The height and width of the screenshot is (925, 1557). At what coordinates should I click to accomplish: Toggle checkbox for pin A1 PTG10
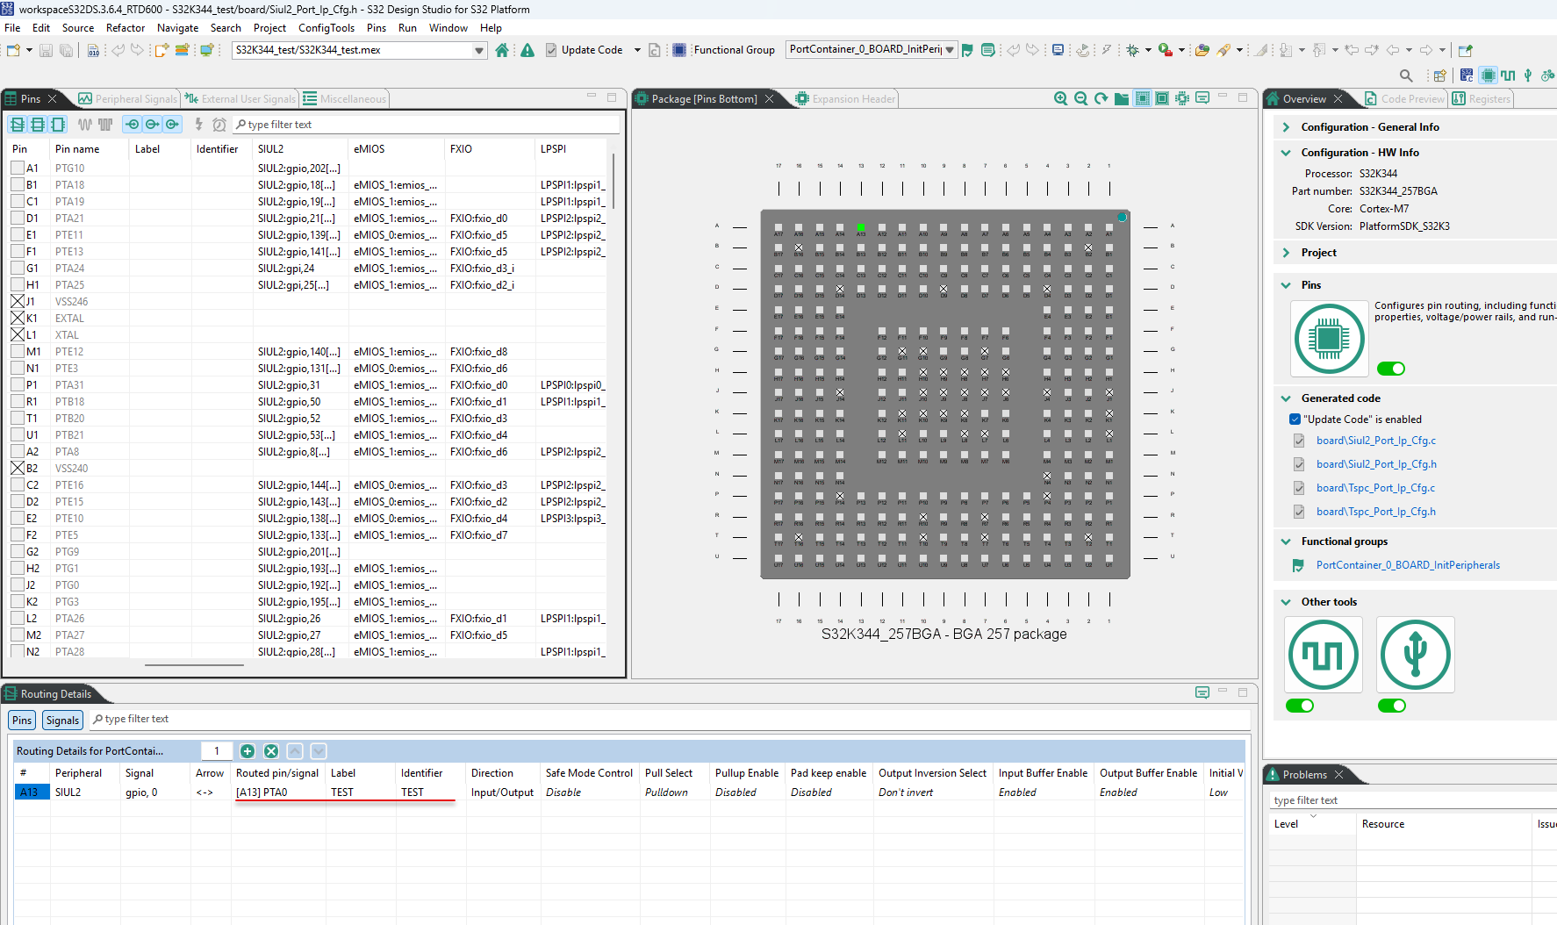click(18, 169)
